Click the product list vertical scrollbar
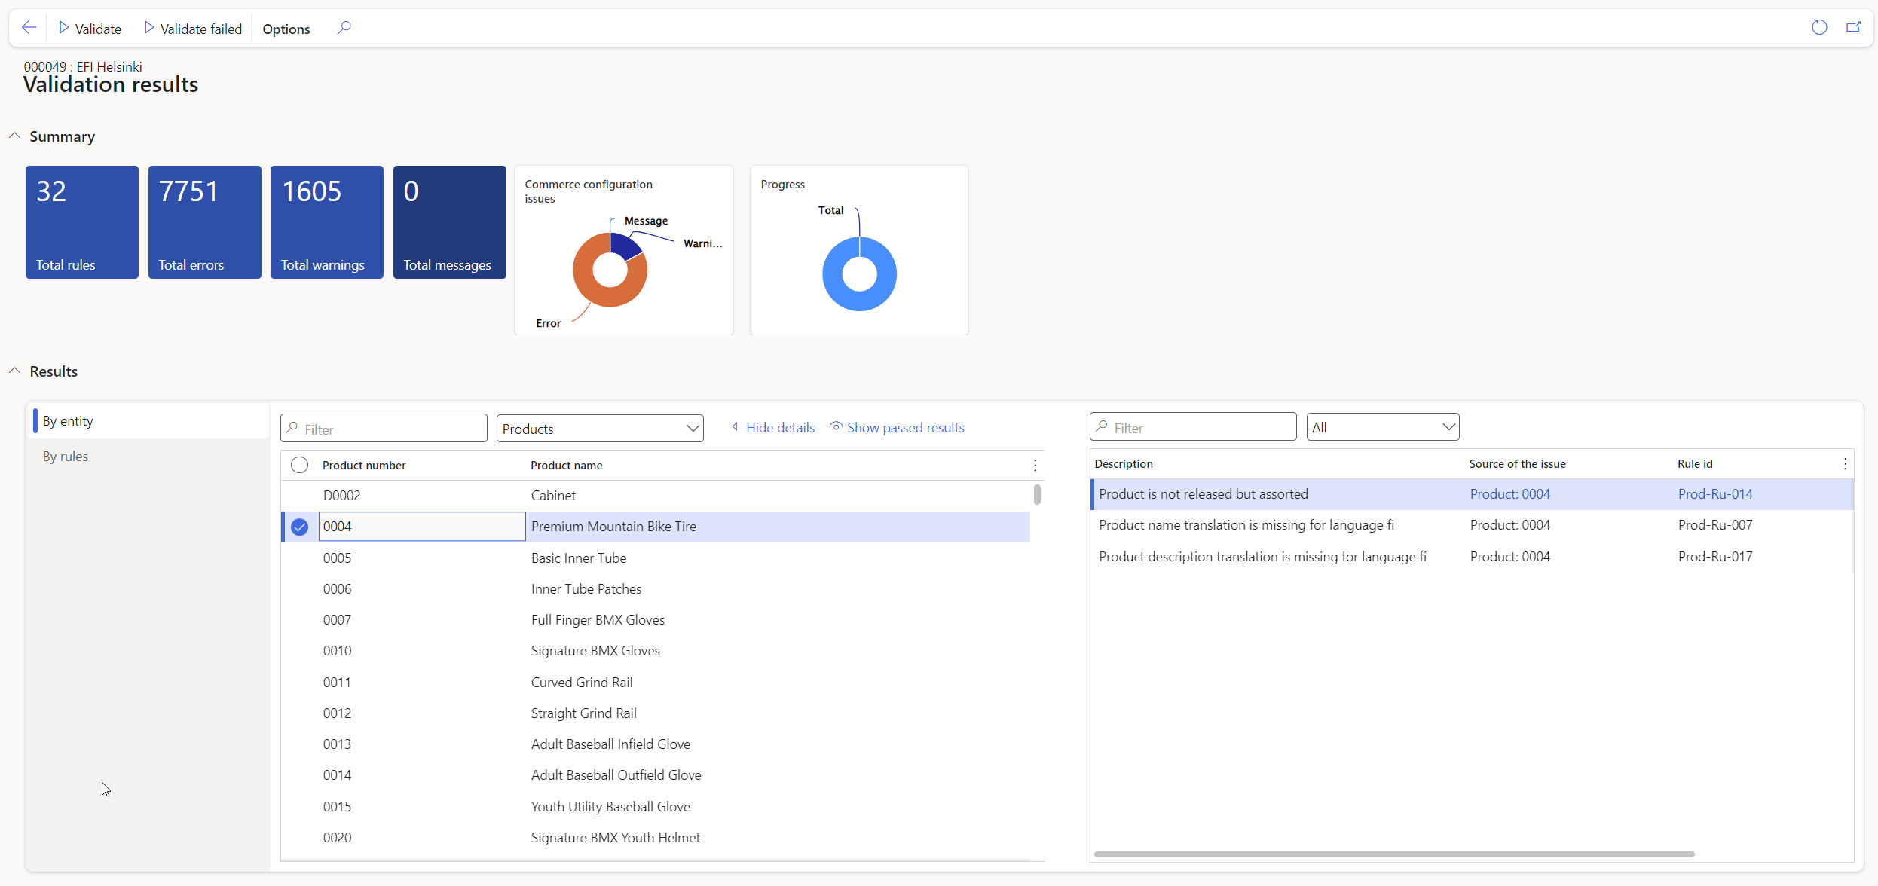The height and width of the screenshot is (886, 1878). tap(1037, 494)
